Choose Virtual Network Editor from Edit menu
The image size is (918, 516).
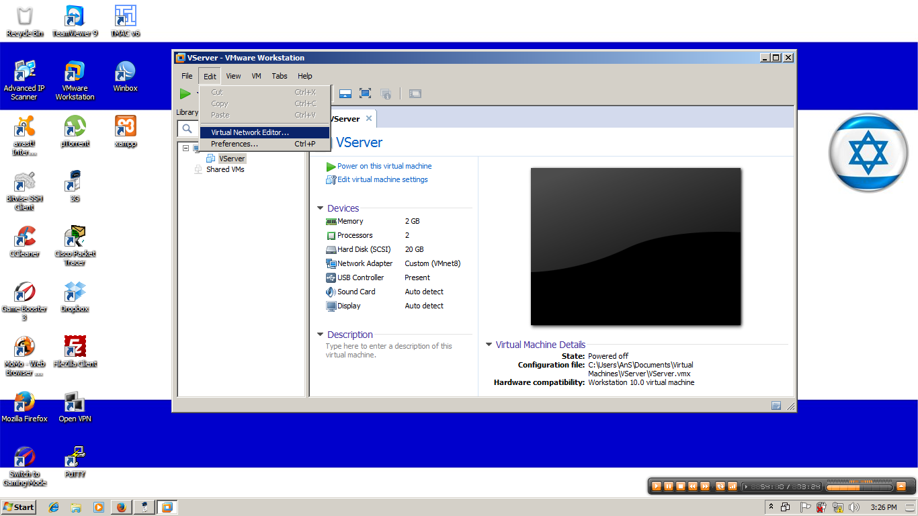[265, 132]
